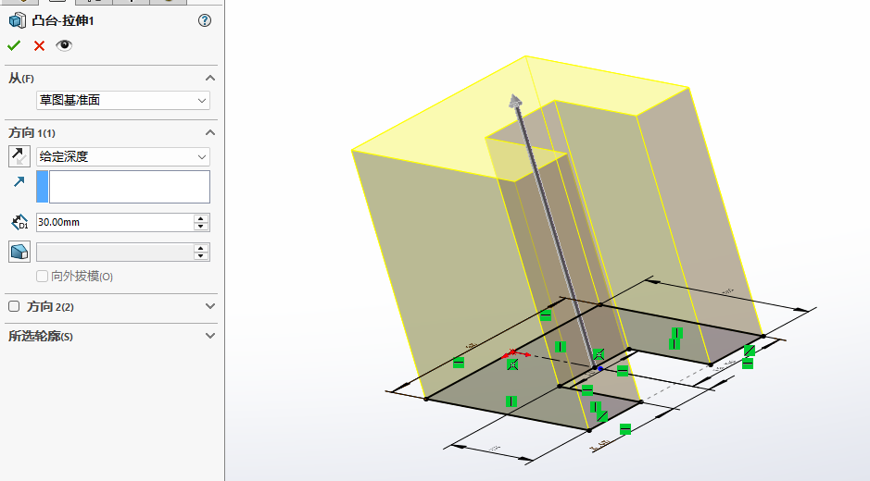Increase depth using the up spinner arrow
The image size is (870, 481).
[201, 218]
